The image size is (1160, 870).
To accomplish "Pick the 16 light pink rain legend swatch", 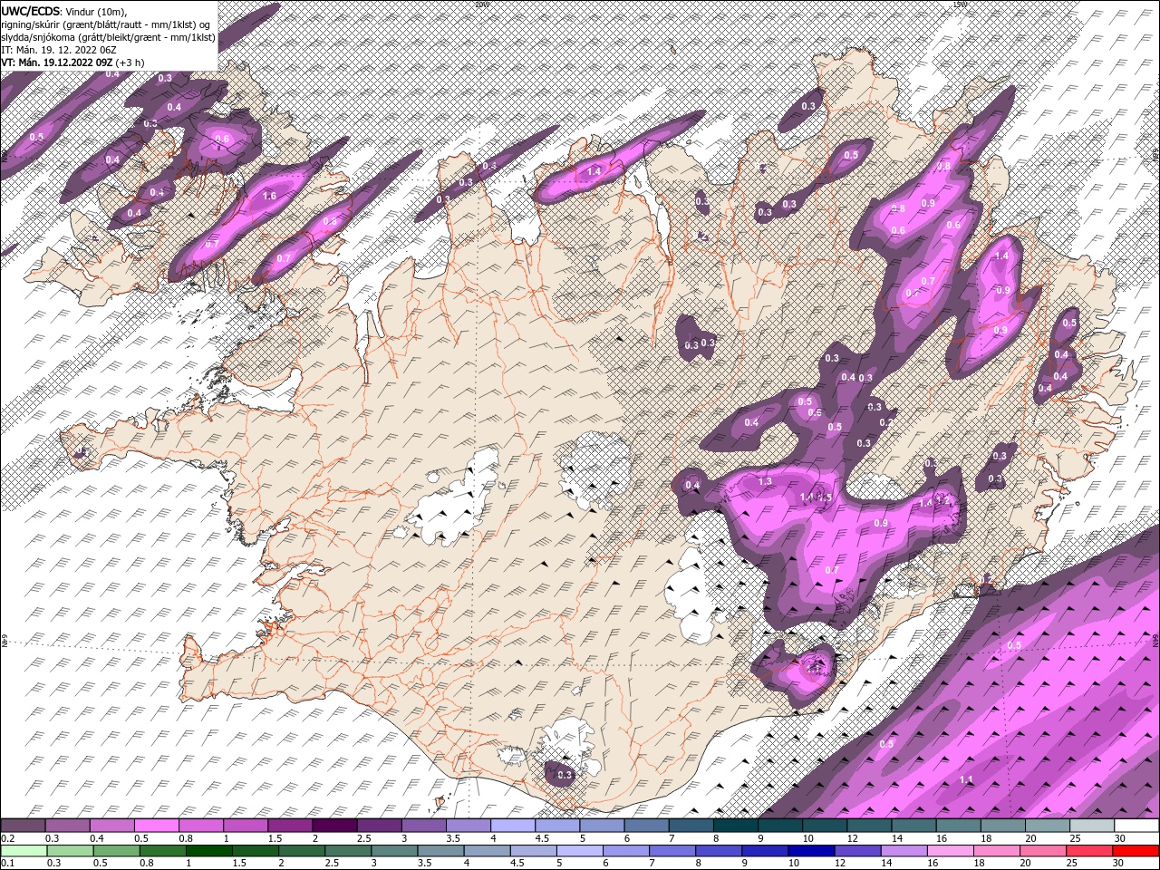I will [x=950, y=851].
